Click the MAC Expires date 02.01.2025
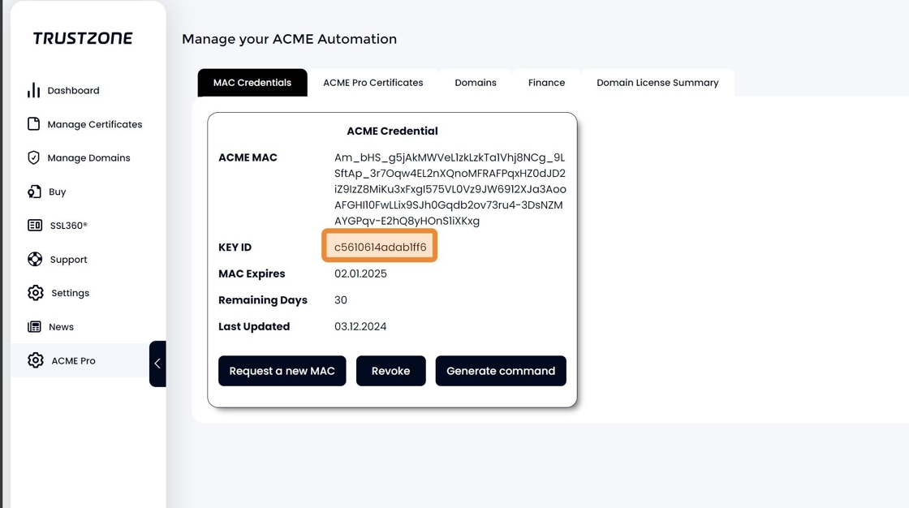 click(360, 273)
